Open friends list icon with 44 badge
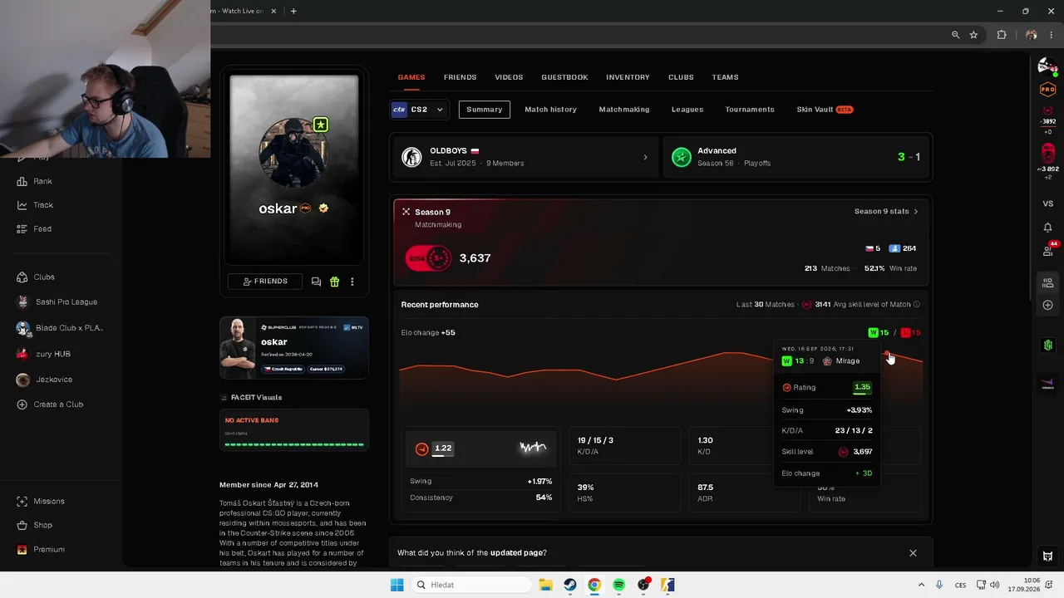1064x598 pixels. pyautogui.click(x=1047, y=250)
